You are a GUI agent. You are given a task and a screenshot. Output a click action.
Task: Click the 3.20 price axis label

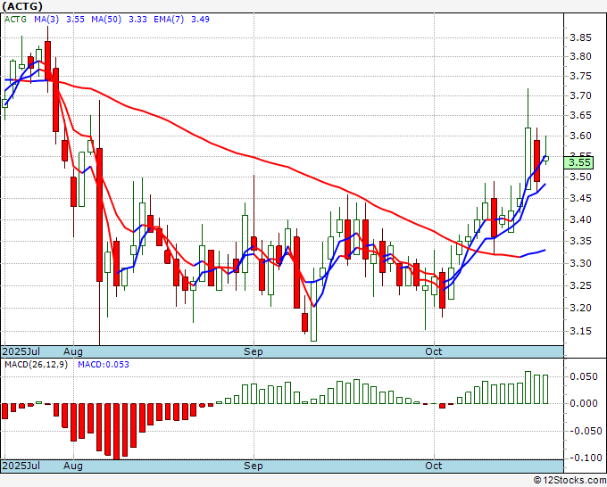pyautogui.click(x=580, y=309)
